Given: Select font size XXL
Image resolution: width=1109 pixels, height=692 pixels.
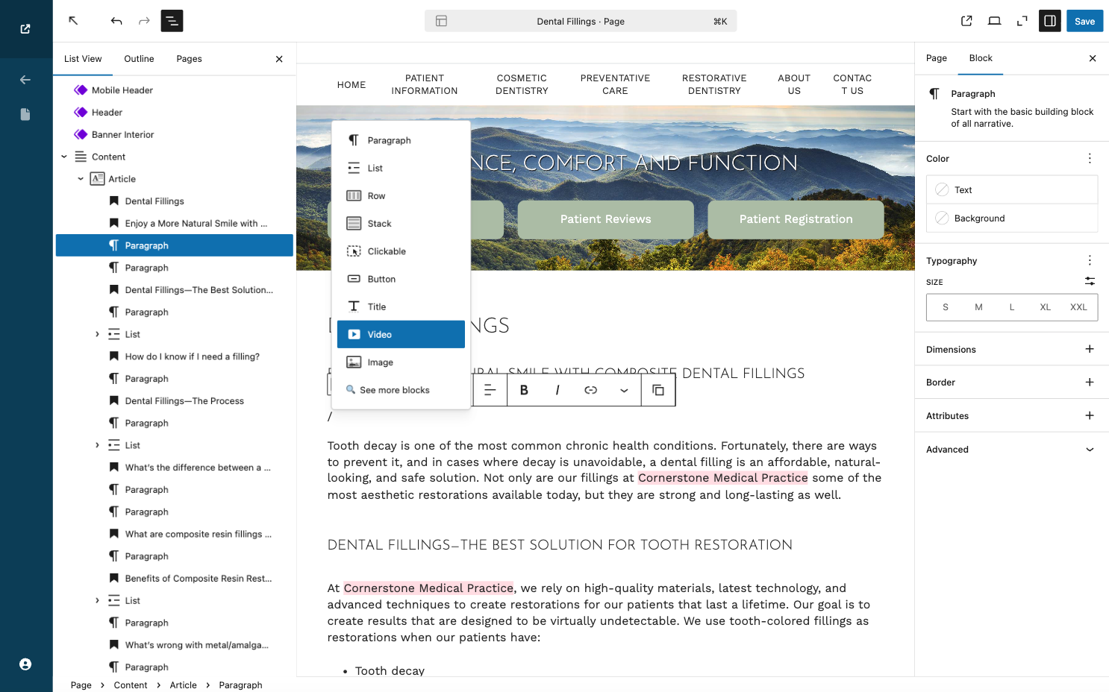Looking at the screenshot, I should click(1078, 307).
